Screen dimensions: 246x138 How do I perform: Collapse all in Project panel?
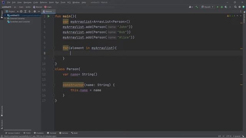click(x=29, y=11)
